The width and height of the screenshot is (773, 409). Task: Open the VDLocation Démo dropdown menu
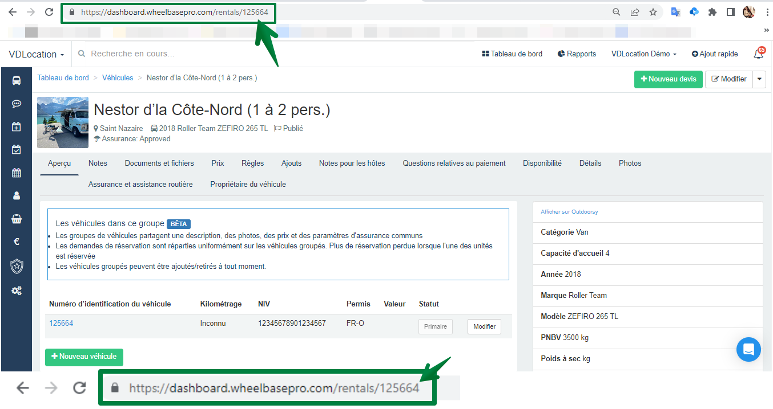tap(643, 54)
